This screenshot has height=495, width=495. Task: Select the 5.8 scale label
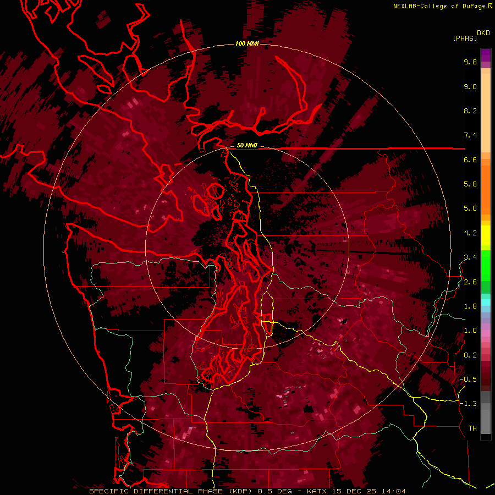[x=470, y=184]
